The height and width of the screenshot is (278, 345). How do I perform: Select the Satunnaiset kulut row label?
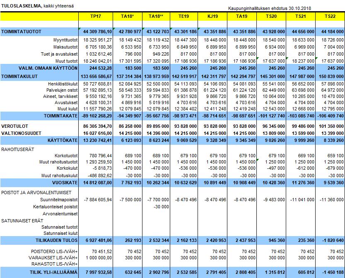point(60,233)
